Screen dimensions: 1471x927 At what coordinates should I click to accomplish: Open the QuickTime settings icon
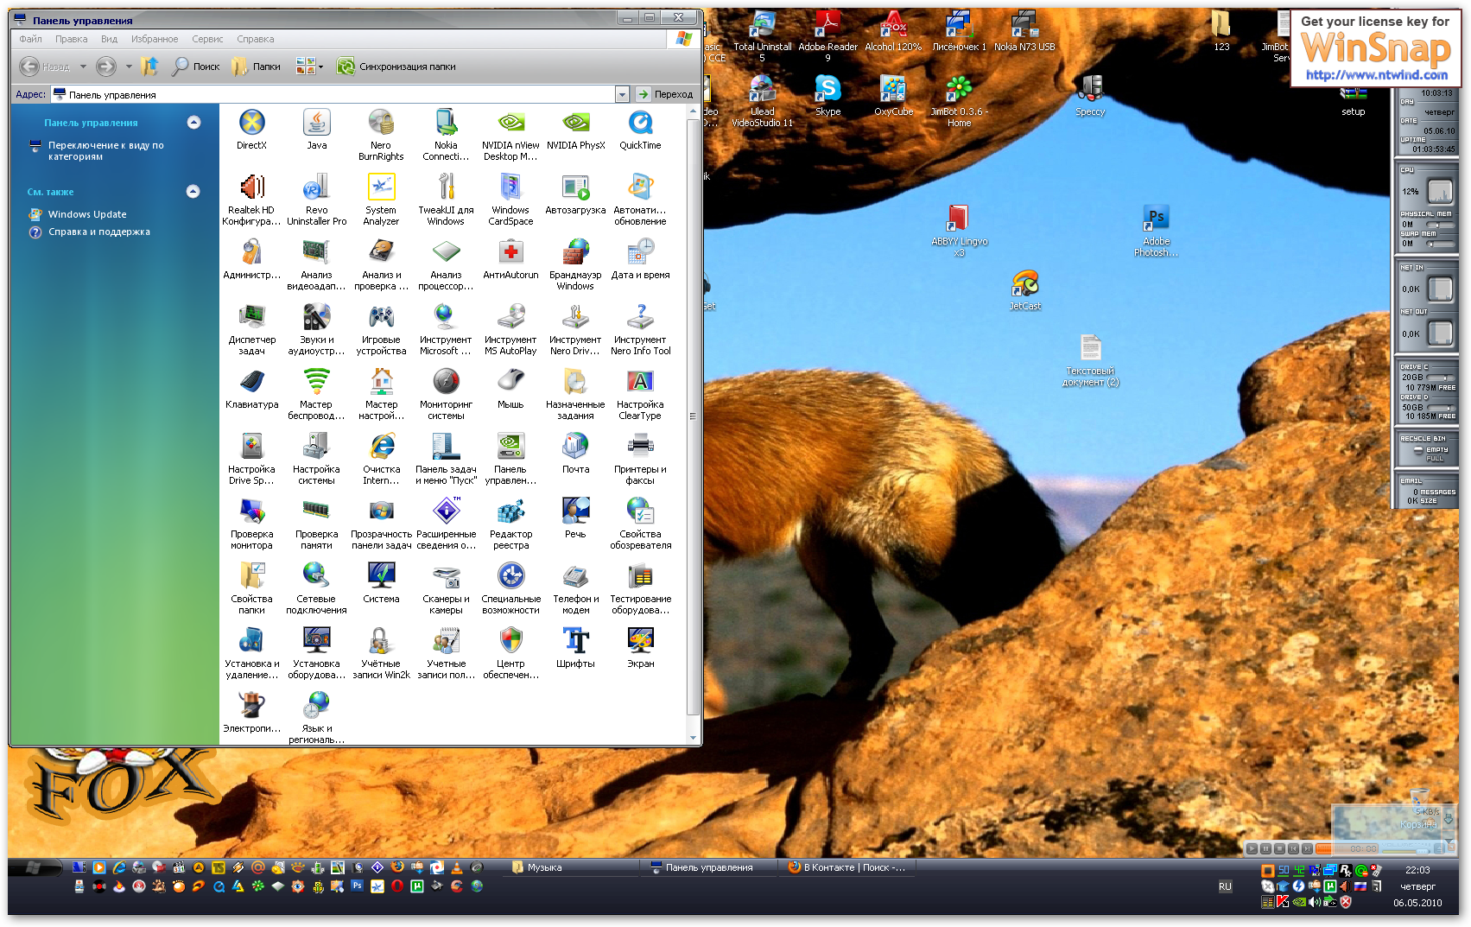click(640, 124)
